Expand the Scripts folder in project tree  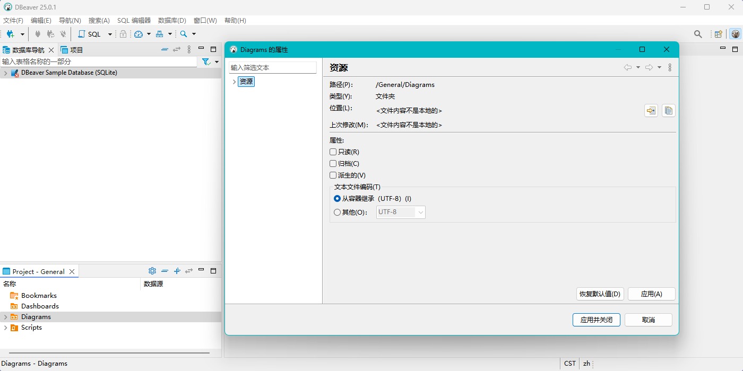[x=5, y=328]
